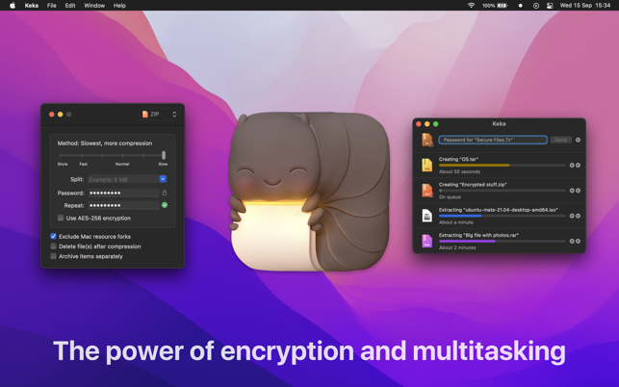
Task: Open the ZIP format dropdown
Action: pos(159,115)
